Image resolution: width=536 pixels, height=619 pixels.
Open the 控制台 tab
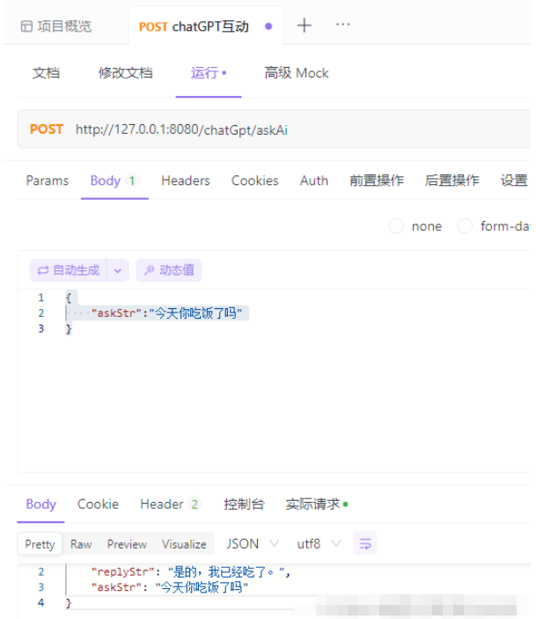(x=244, y=505)
